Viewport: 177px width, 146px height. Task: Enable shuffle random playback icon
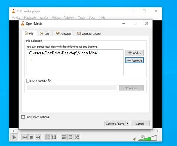pos(77,137)
